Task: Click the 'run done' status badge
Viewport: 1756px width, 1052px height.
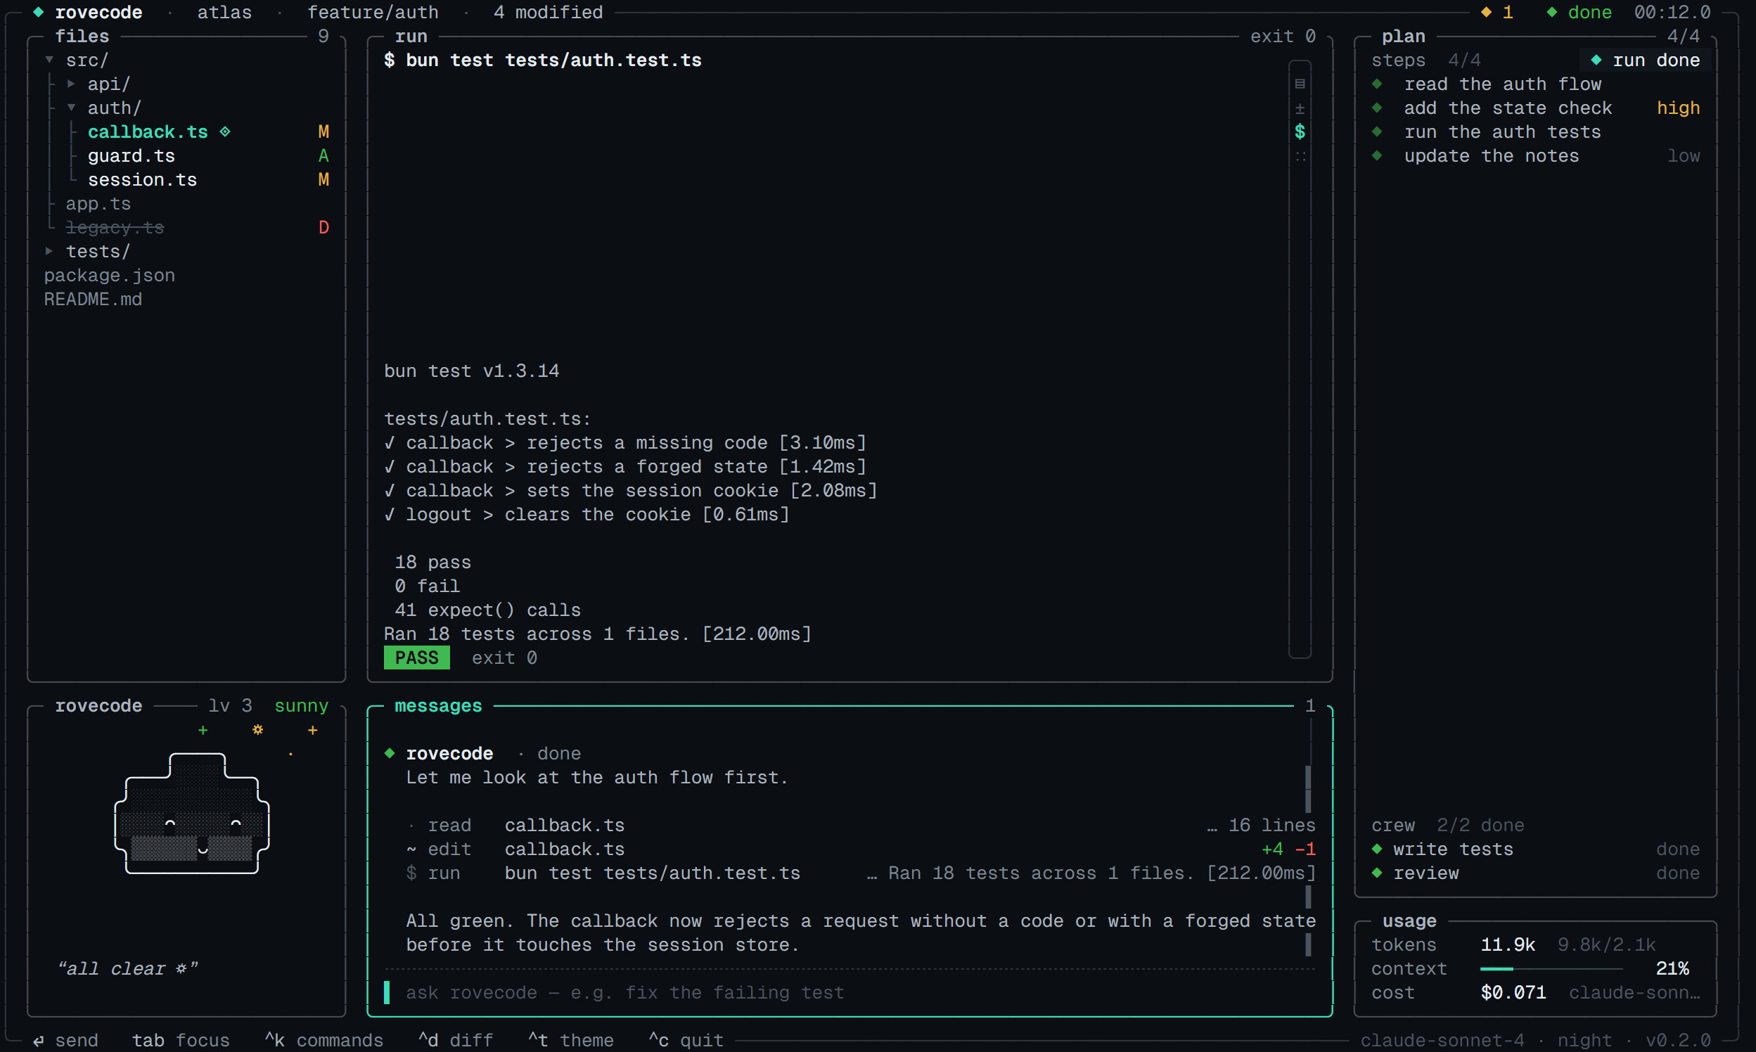Action: coord(1645,60)
